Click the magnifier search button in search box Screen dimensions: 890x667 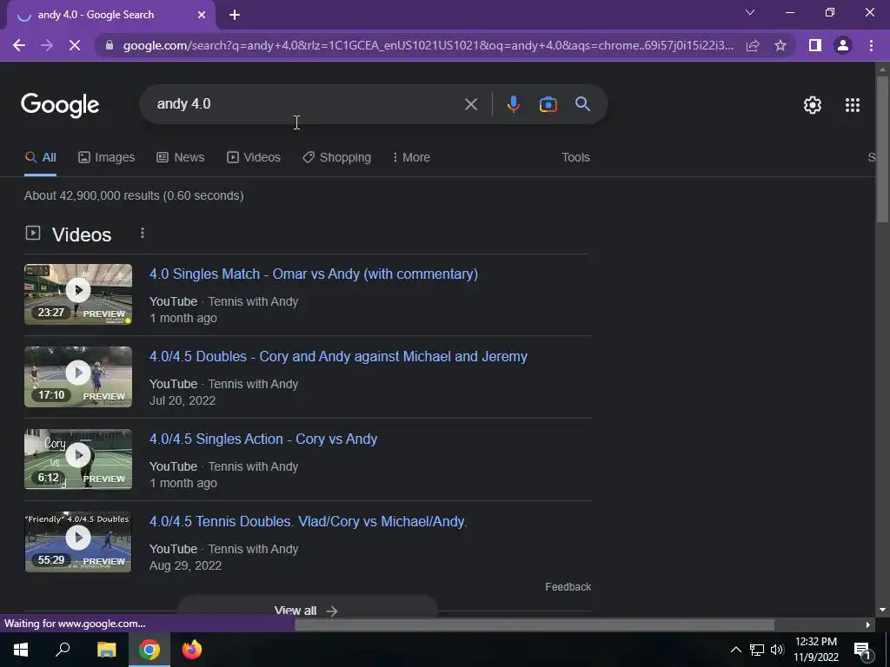pos(582,104)
